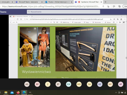The height and width of the screenshot is (95, 127).
Task: Click the microphone permission icon in address bar
Action: [103, 6]
